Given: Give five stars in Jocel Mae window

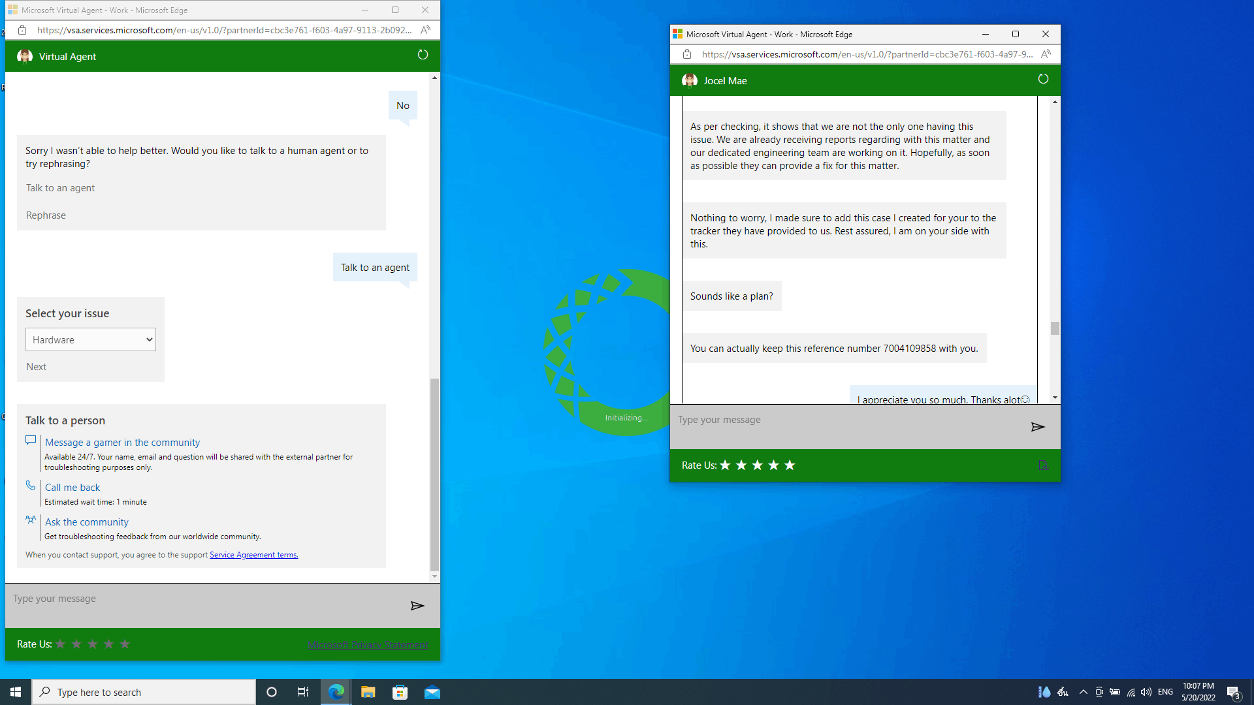Looking at the screenshot, I should pyautogui.click(x=790, y=465).
